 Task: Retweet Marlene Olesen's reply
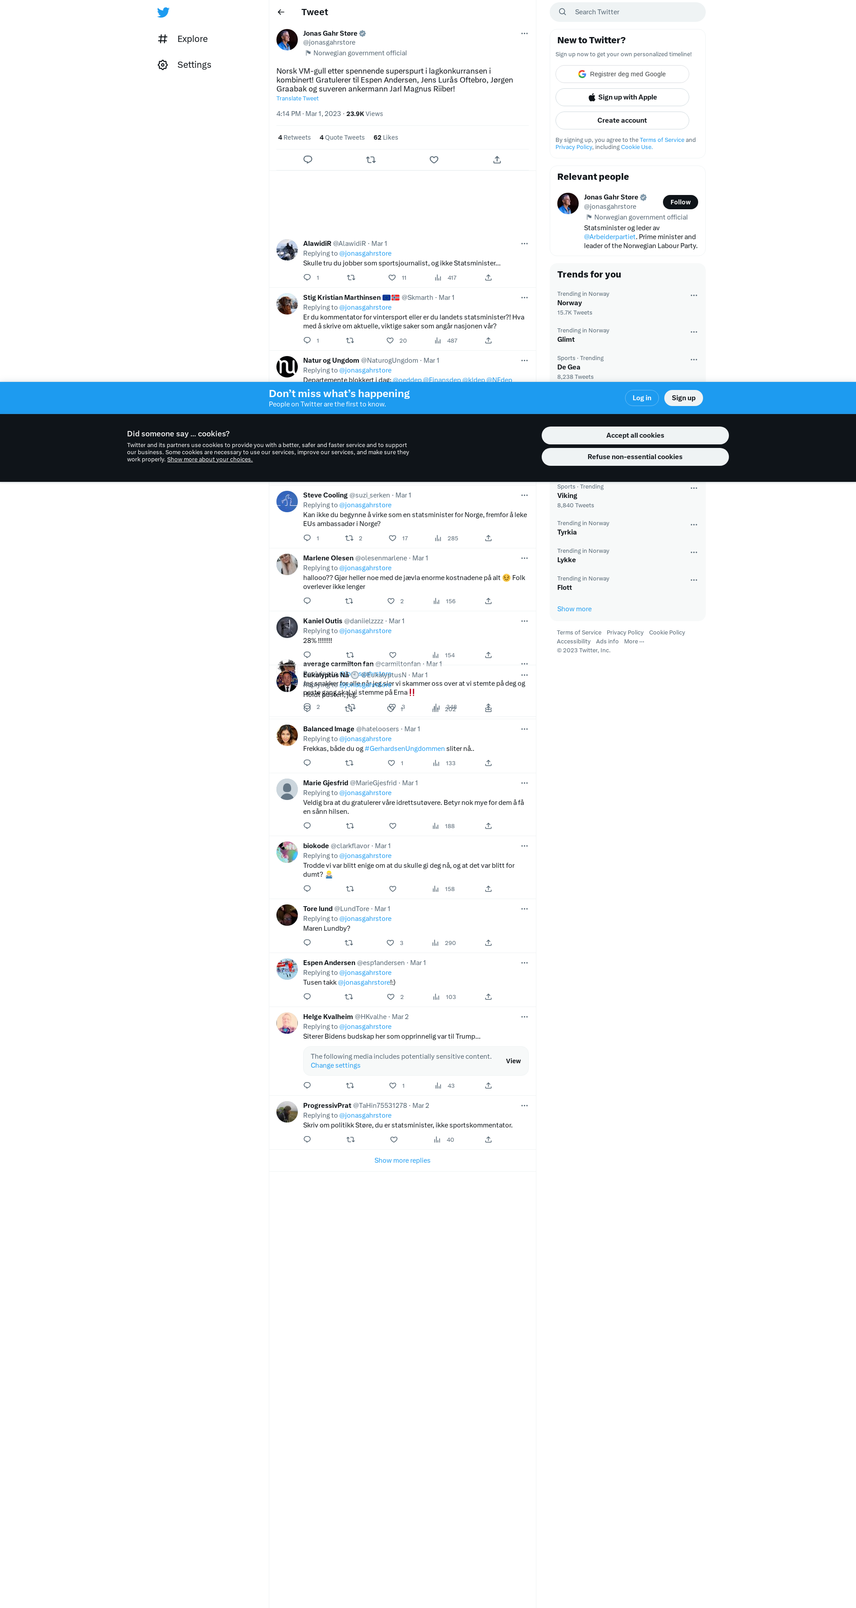point(349,601)
